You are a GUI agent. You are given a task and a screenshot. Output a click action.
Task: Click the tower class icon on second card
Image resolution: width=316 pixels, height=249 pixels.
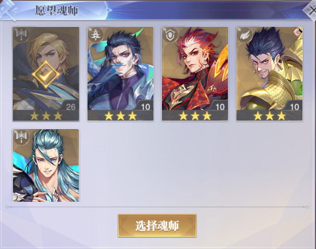tap(96, 35)
